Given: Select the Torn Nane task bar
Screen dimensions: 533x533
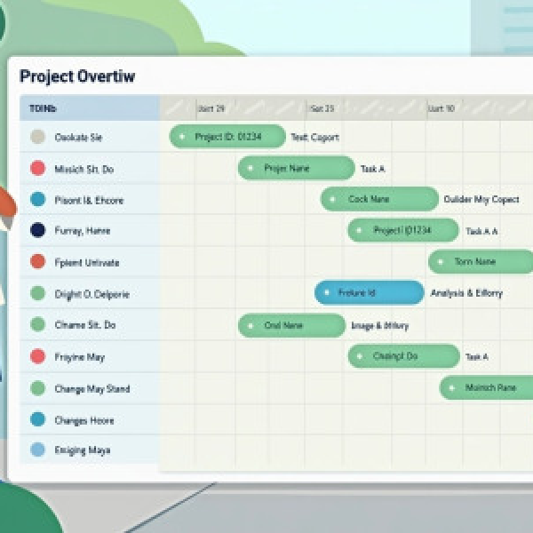Looking at the screenshot, I should click(x=481, y=262).
